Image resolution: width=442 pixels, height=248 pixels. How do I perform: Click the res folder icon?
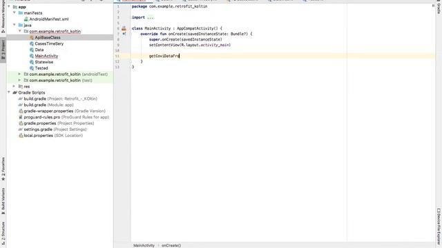point(20,86)
